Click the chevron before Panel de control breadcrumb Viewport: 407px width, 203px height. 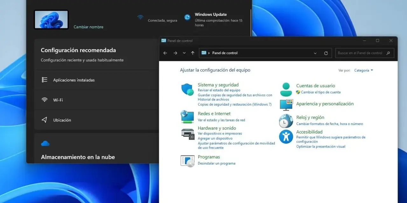(209, 53)
